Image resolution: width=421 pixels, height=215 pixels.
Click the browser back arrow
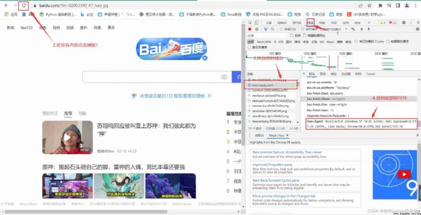coord(6,5)
